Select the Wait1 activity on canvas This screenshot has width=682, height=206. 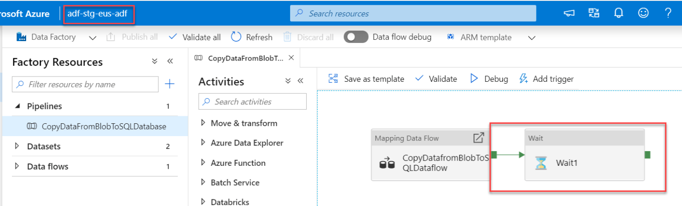[584, 154]
